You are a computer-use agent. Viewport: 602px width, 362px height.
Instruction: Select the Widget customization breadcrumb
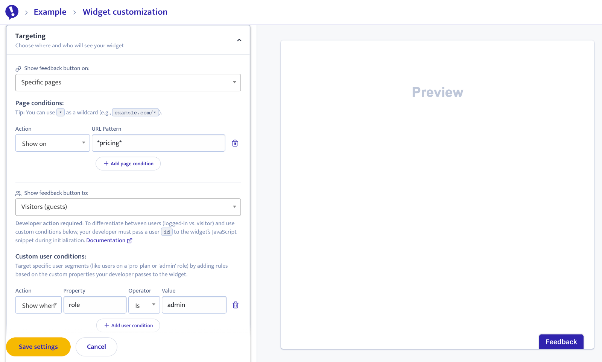pyautogui.click(x=125, y=12)
